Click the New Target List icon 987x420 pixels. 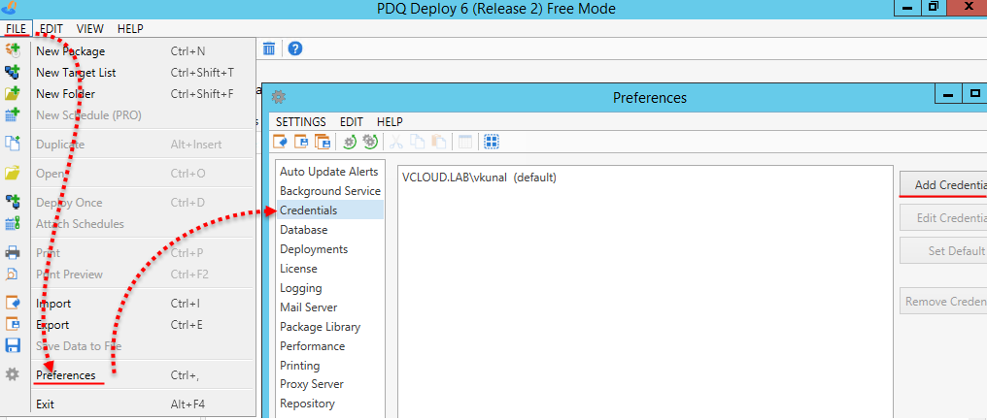coord(13,73)
